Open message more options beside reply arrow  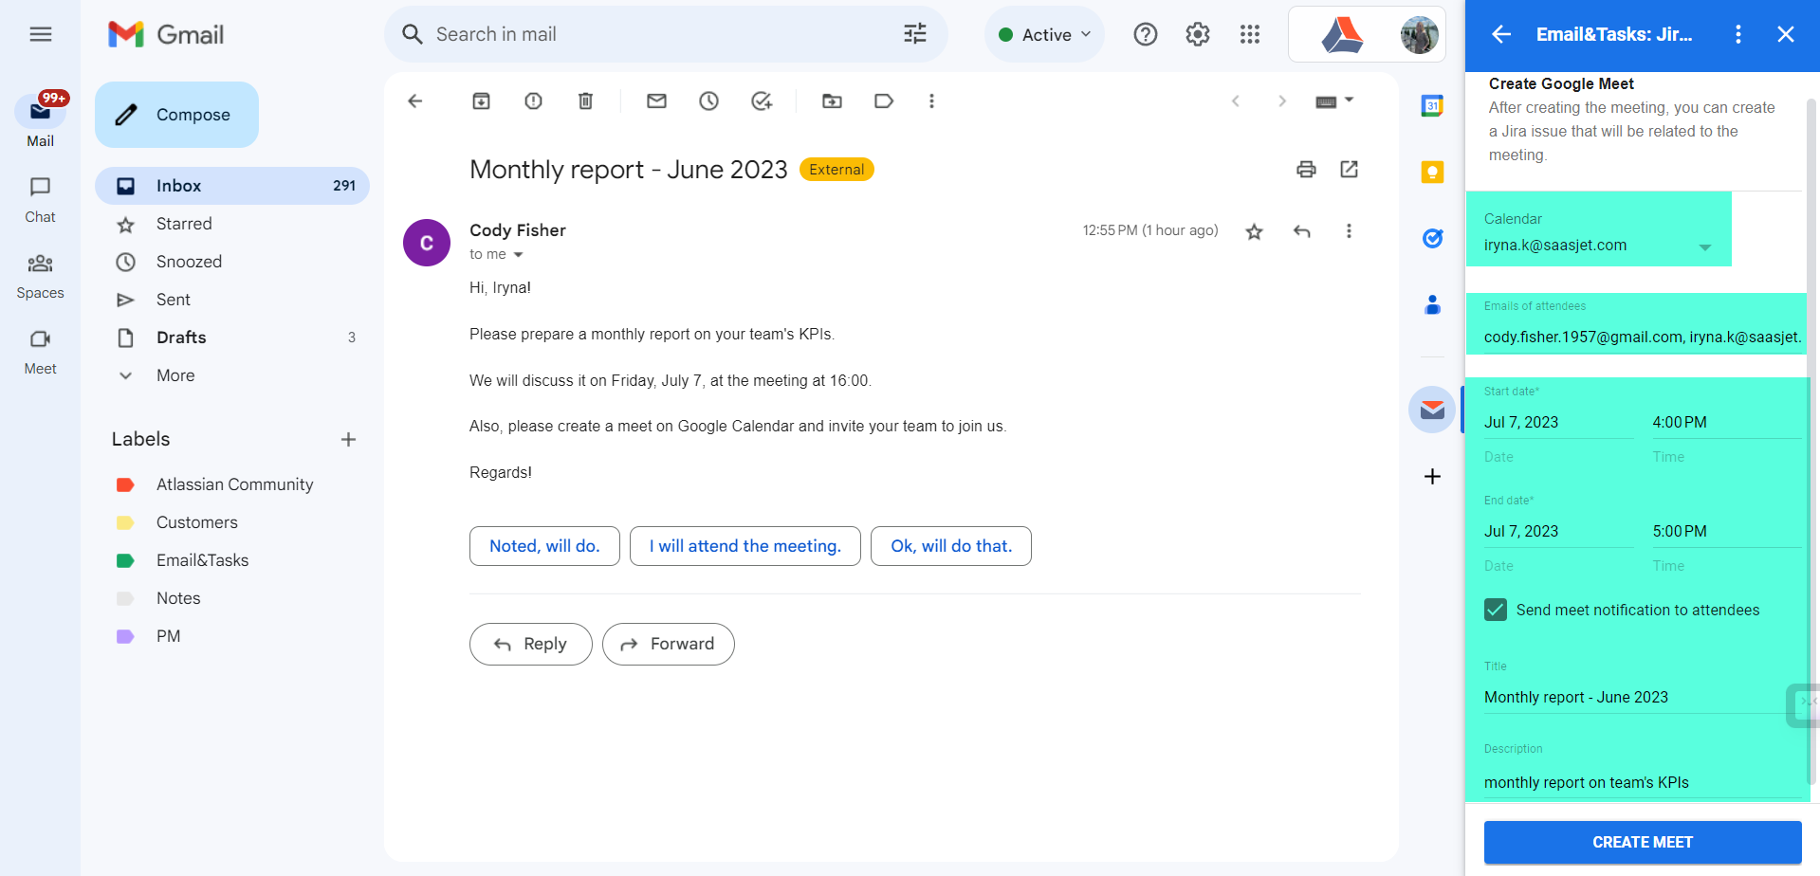coord(1349,231)
